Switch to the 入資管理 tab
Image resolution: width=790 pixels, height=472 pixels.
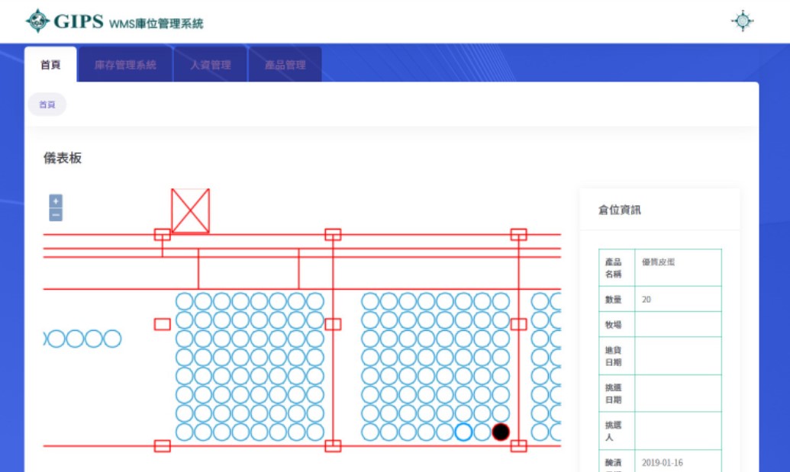point(211,65)
